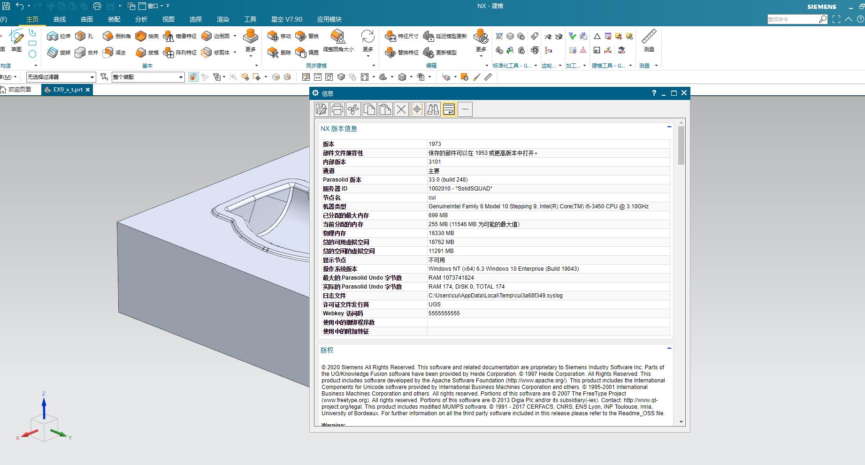Click the copy icon in 信息 window

(369, 109)
